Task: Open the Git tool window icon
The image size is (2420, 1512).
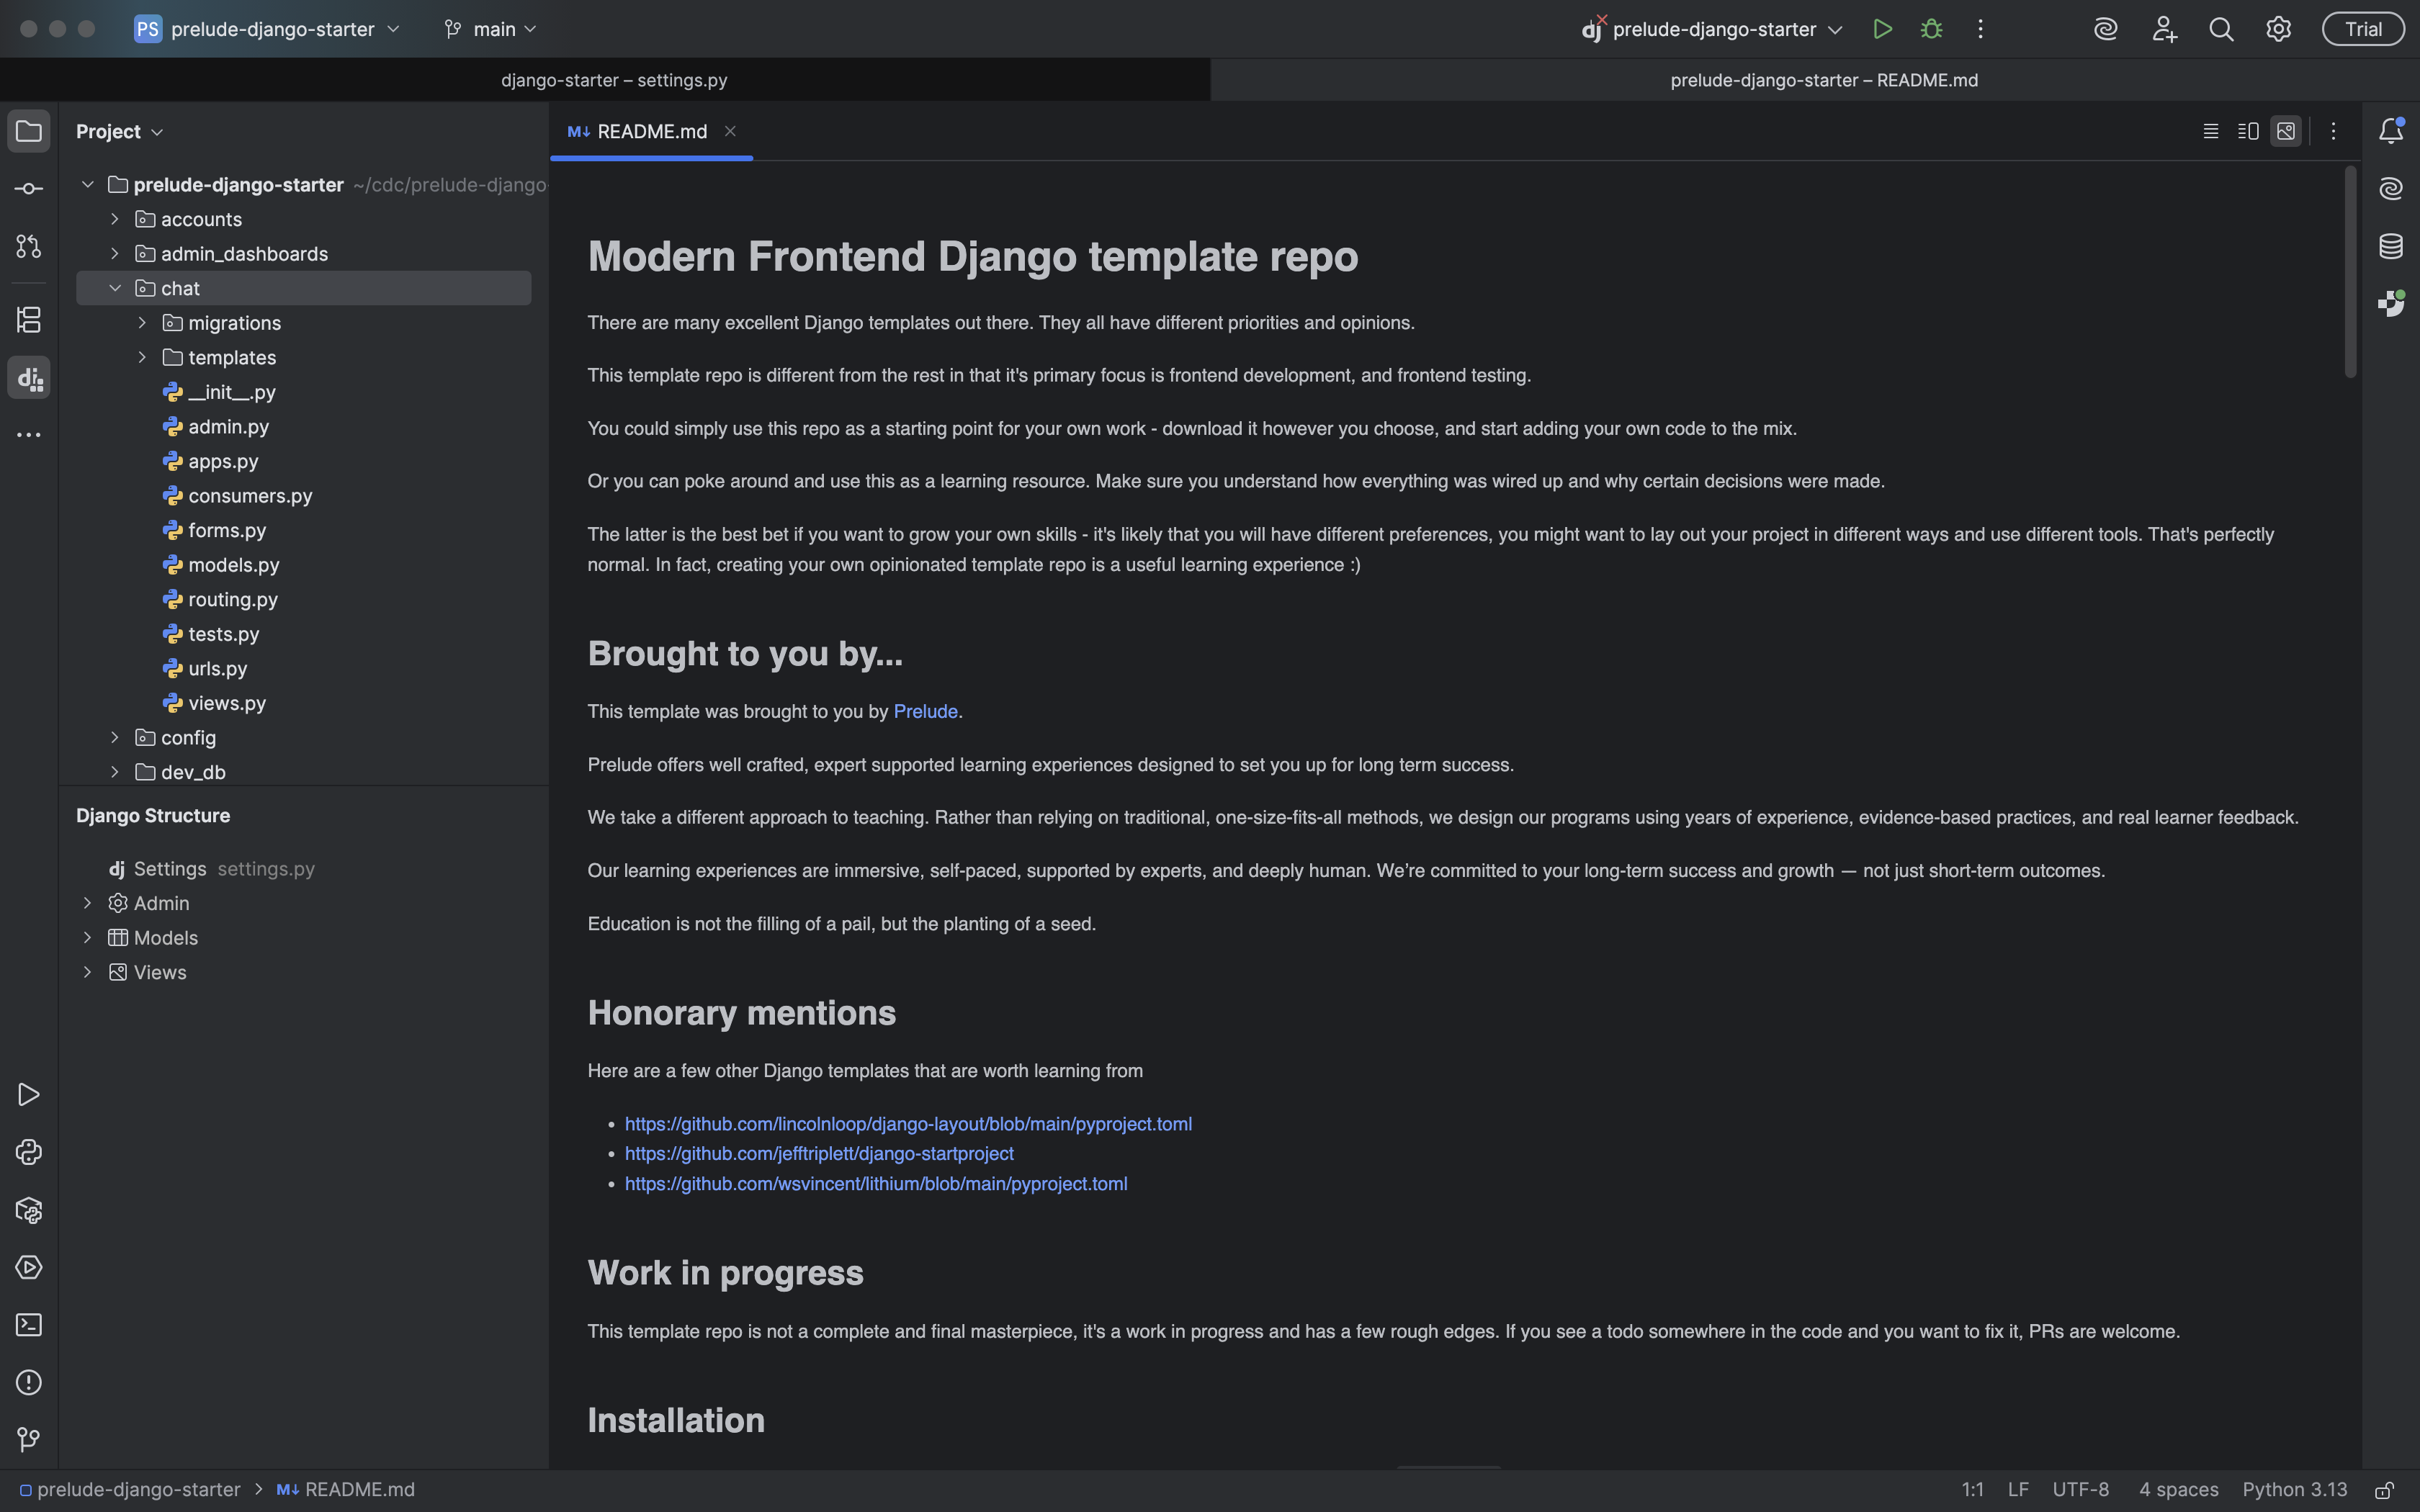Action: pos(29,1439)
